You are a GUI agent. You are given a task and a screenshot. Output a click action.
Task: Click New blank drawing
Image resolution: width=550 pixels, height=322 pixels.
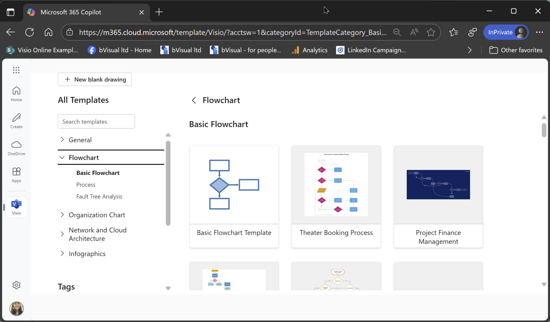(94, 79)
